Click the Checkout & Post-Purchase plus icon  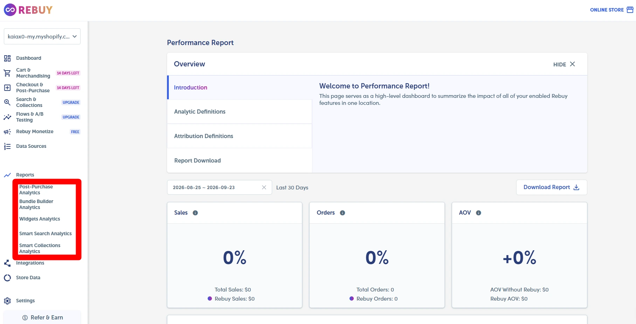click(x=7, y=88)
